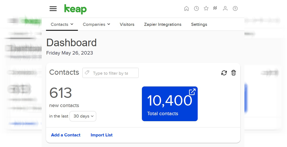
Task: Click the grid tiles icon in header
Action: tap(215, 8)
